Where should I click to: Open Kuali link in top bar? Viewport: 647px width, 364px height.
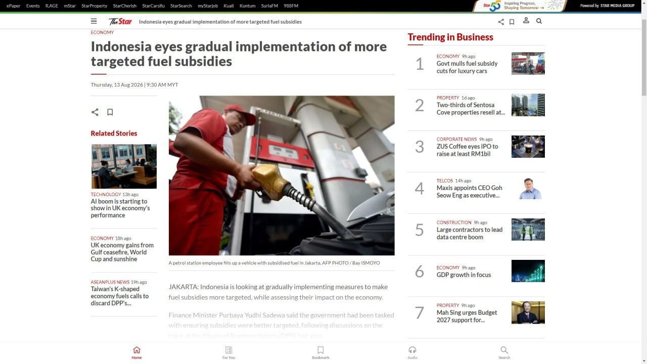(228, 6)
